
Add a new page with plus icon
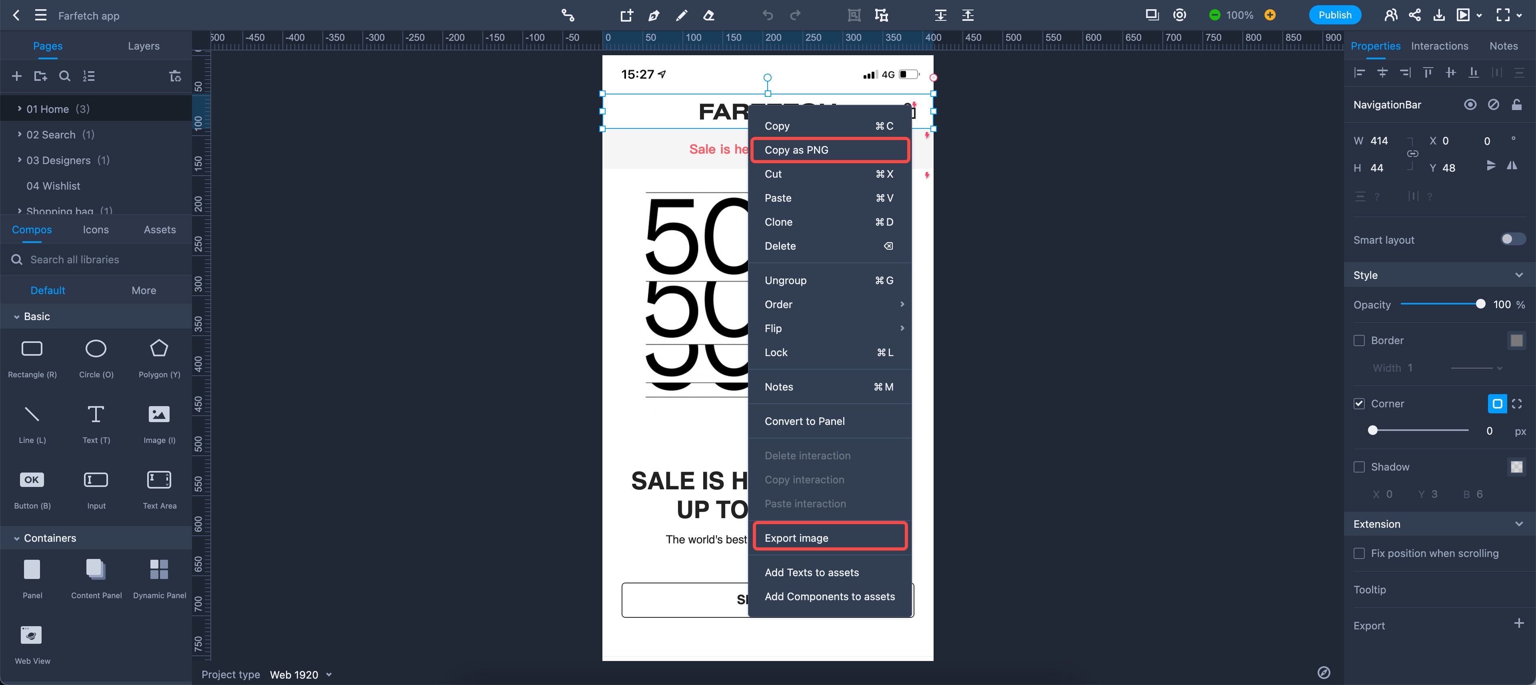(17, 76)
